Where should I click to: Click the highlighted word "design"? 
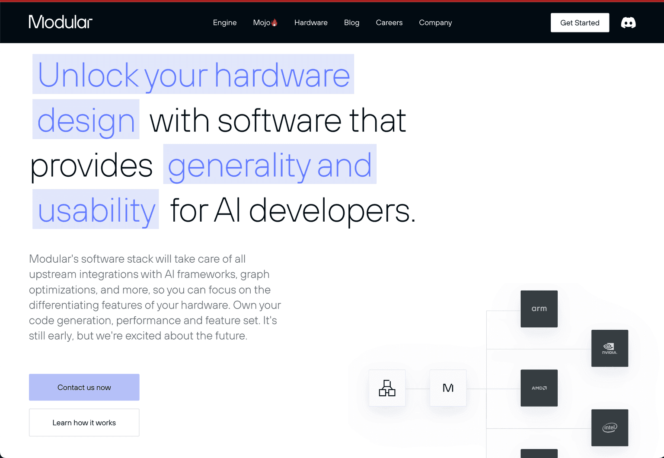click(x=86, y=120)
